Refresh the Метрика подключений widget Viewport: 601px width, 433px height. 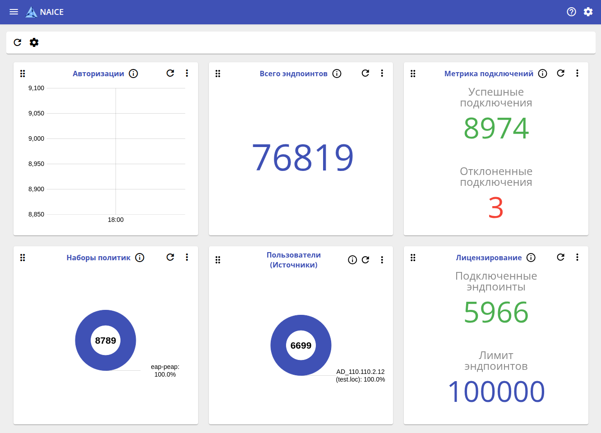(560, 73)
